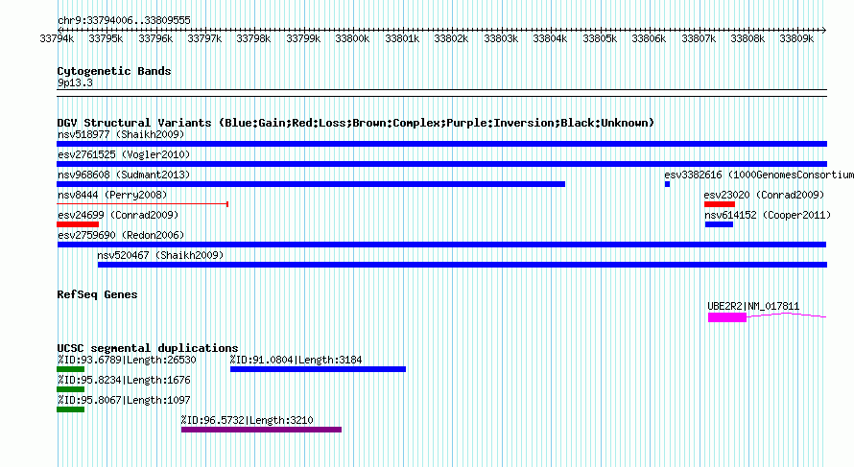854x467 pixels.
Task: Click the green %ID:95.8234 Length:1676 bar
Action: 70,389
